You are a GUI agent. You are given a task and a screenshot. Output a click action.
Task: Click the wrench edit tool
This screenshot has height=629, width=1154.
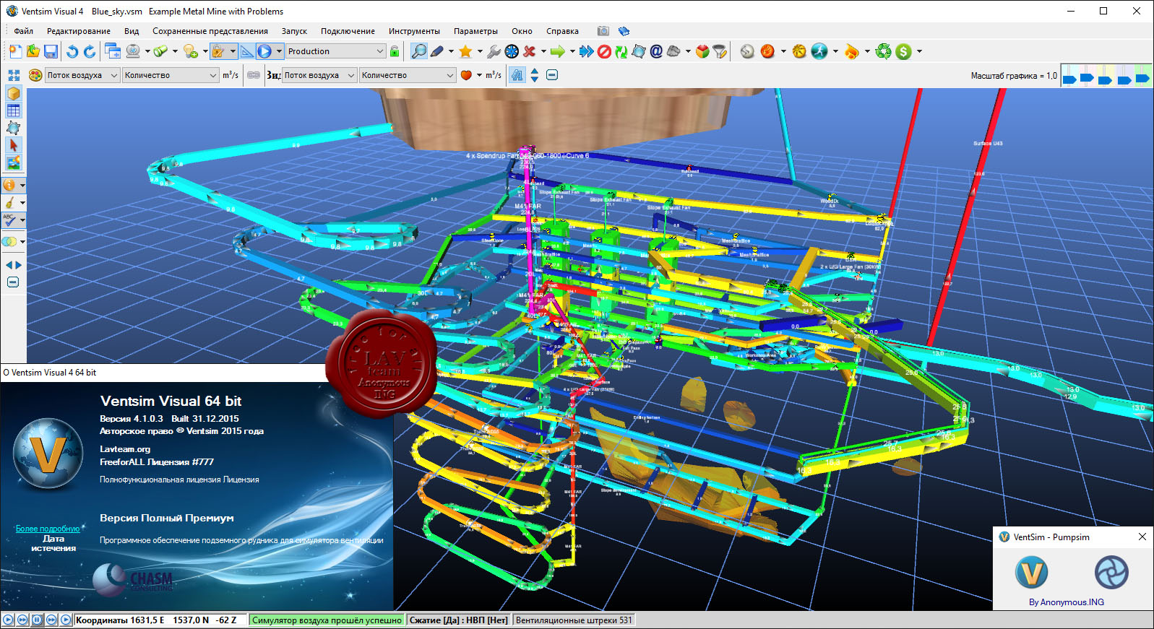[494, 51]
